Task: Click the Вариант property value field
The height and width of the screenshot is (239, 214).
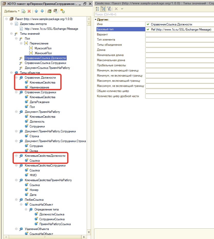Action: coord(180,35)
